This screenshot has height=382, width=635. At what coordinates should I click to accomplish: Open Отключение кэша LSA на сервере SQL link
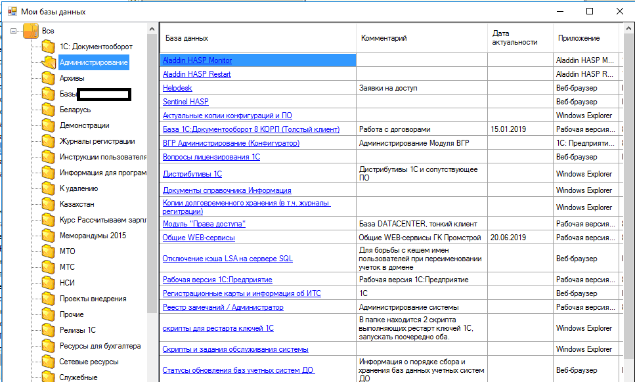point(228,259)
